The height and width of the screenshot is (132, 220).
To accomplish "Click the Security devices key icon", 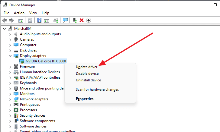I will coord(16,115).
